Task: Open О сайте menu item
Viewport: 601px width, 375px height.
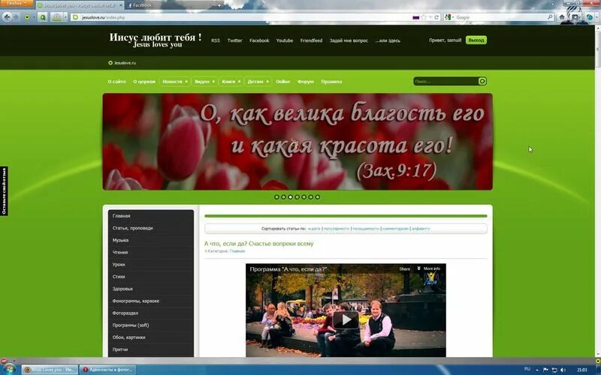Action: point(117,82)
